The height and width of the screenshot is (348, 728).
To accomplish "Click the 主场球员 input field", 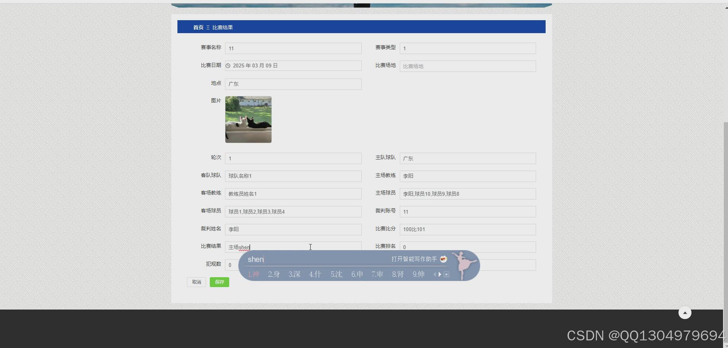I will click(x=468, y=194).
